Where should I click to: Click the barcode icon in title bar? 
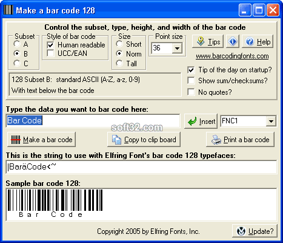click(8, 10)
